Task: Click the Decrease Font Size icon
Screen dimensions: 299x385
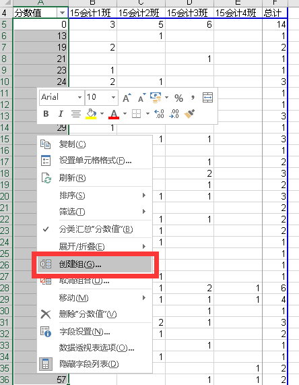Action: pyautogui.click(x=141, y=98)
